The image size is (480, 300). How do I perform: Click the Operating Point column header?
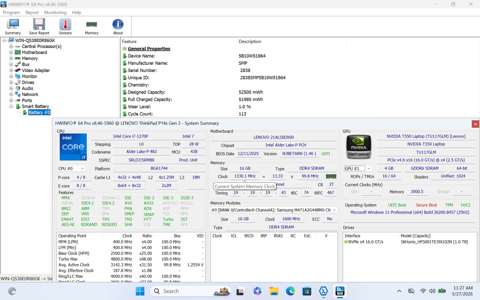coord(80,236)
